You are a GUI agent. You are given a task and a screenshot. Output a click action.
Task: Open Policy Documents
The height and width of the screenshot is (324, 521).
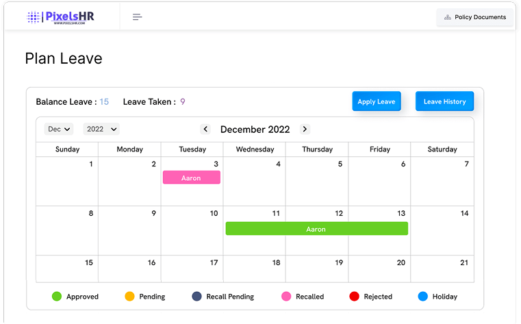pyautogui.click(x=474, y=17)
